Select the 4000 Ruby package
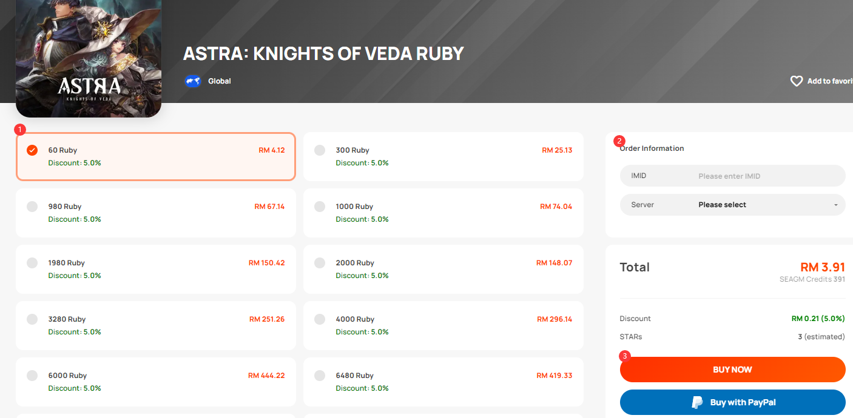 pos(443,325)
